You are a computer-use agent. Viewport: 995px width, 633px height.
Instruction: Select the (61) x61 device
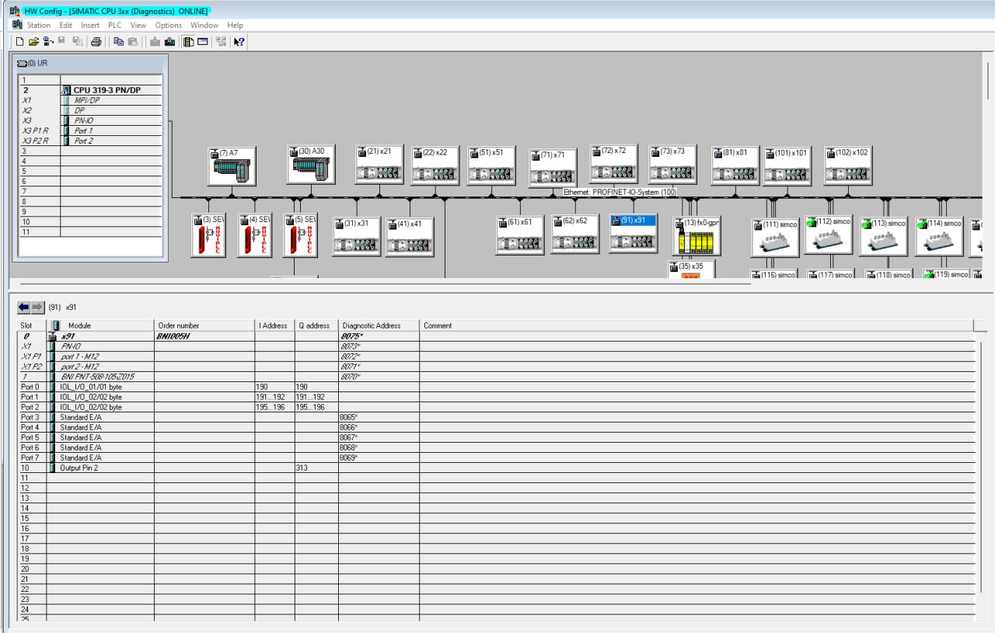click(x=520, y=235)
